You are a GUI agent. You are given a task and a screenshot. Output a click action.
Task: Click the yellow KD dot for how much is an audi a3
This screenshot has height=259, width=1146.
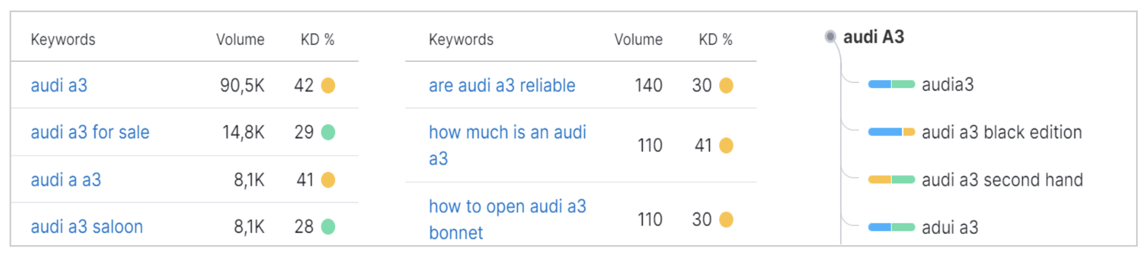pyautogui.click(x=726, y=146)
